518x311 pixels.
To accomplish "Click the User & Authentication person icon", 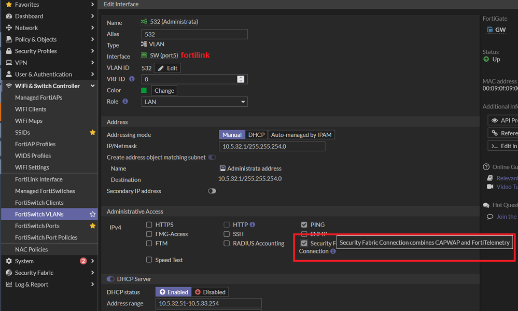I will pos(9,74).
